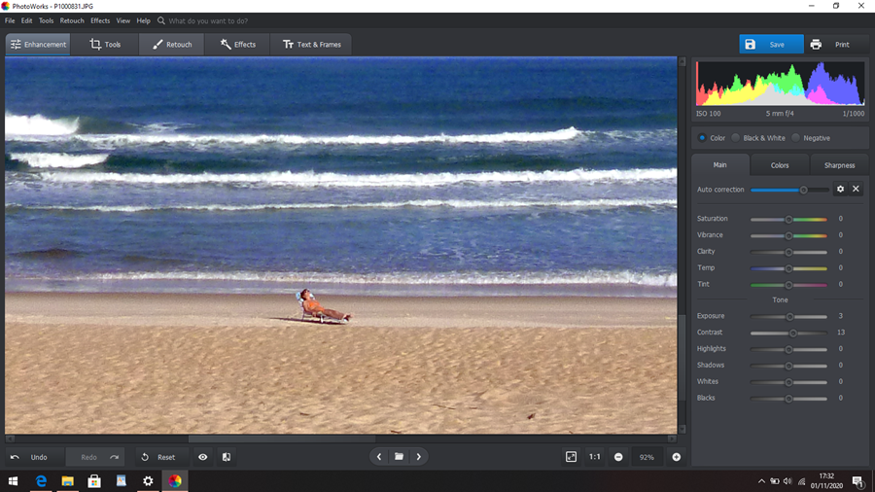Open the volume icon in system tray
875x492 pixels.
pos(787,481)
